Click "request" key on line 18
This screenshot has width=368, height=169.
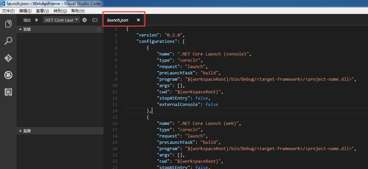(168, 136)
